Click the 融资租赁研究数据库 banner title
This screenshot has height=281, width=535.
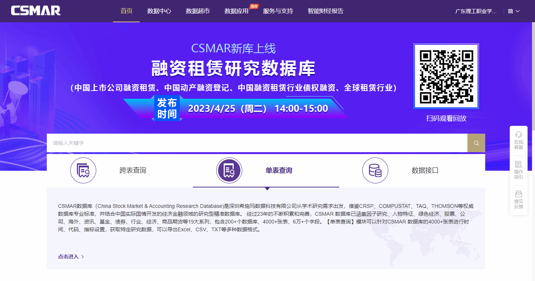pos(233,68)
